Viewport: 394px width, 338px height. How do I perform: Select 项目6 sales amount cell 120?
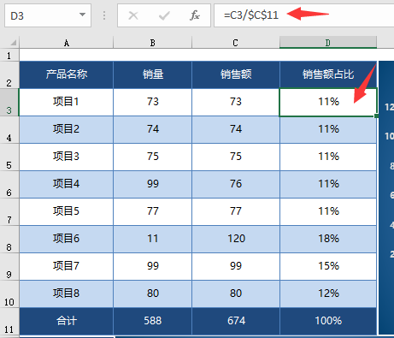[x=236, y=239]
